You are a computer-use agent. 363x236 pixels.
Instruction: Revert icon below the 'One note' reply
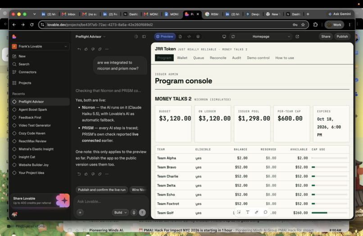(79, 174)
